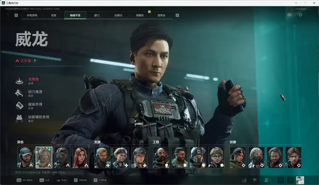
Task: Select third 突击 operator with dark helmet
Action: [x=62, y=157]
